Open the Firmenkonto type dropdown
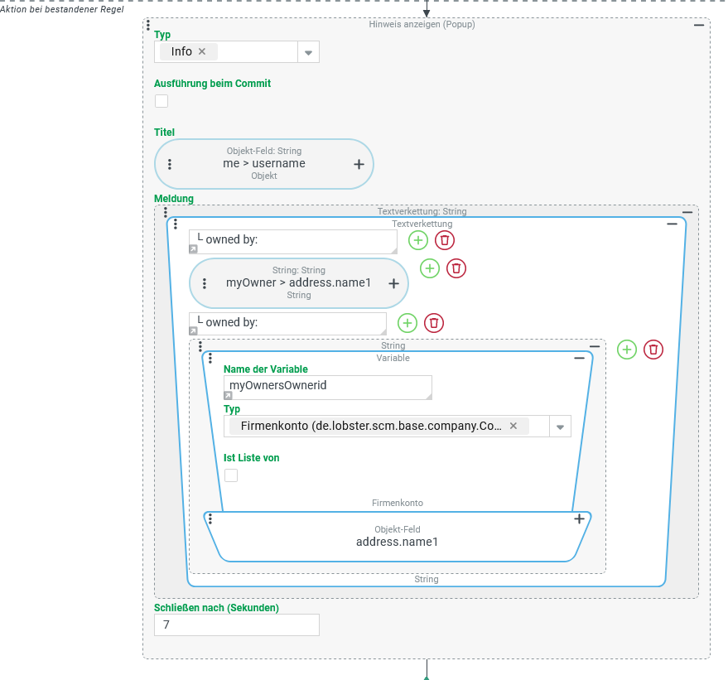728x680 pixels. pyautogui.click(x=560, y=427)
